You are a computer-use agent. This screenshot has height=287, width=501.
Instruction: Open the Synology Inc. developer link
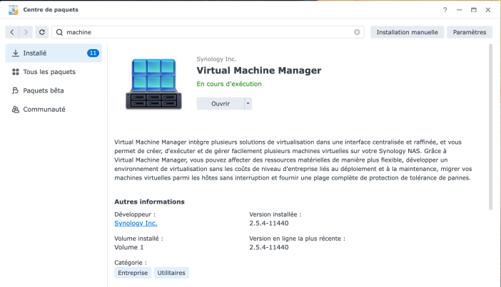coord(136,223)
